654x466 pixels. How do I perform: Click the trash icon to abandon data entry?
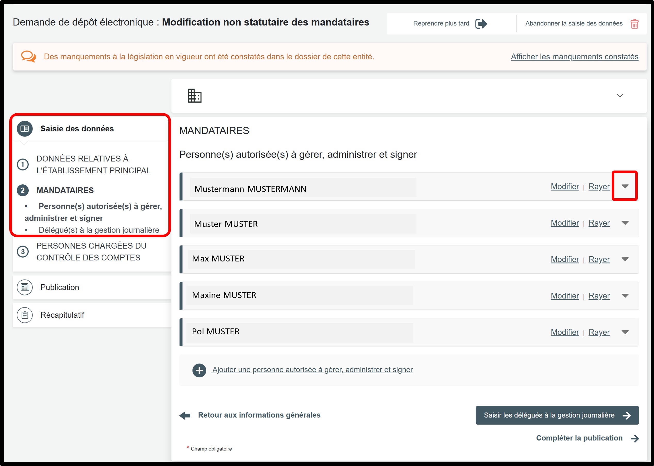point(634,23)
